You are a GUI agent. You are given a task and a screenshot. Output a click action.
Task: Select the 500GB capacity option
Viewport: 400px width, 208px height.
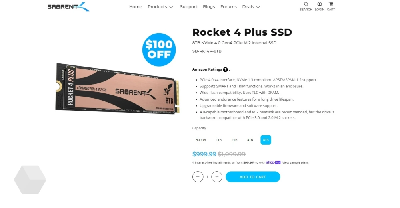[201, 140]
